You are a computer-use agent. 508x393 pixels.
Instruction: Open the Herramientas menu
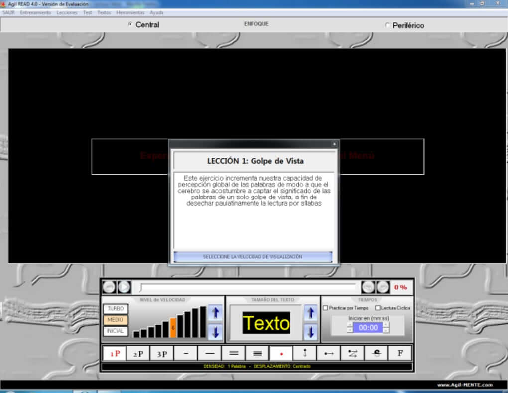coord(130,12)
